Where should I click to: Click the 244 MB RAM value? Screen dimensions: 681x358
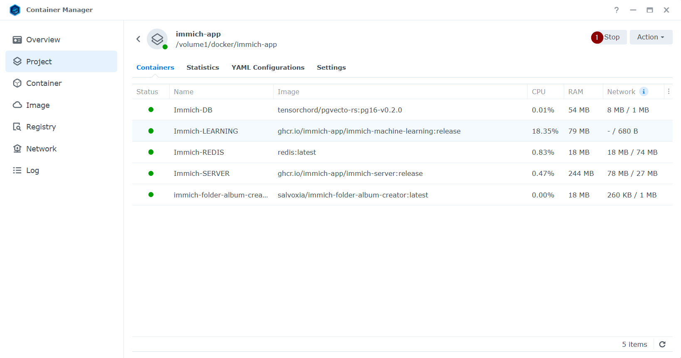click(x=581, y=173)
